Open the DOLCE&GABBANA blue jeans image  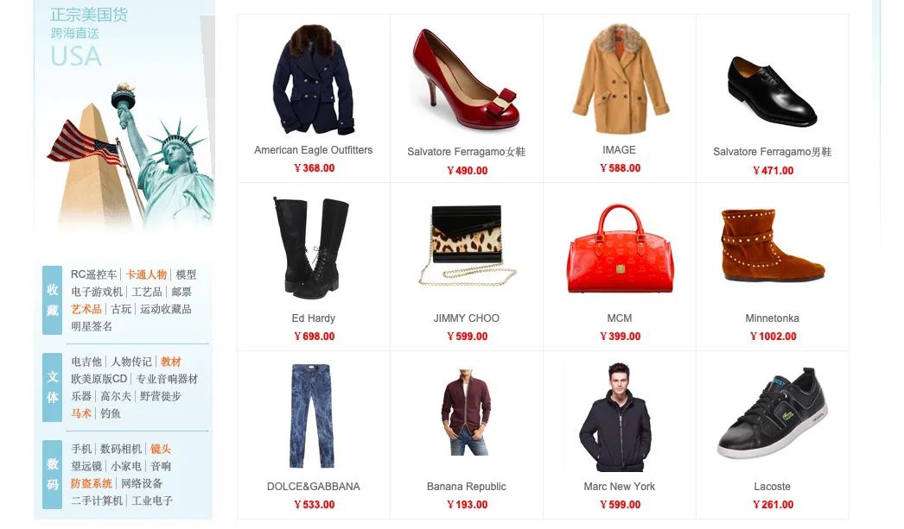pos(311,416)
